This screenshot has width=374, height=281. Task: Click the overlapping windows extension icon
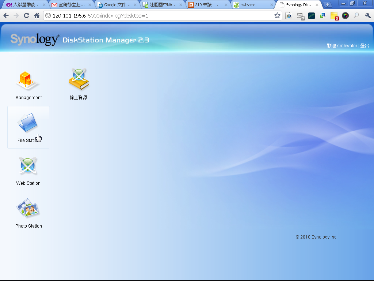pos(323,16)
